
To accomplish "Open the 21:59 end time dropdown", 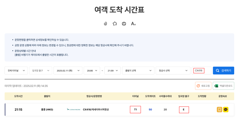I will coord(113,71).
